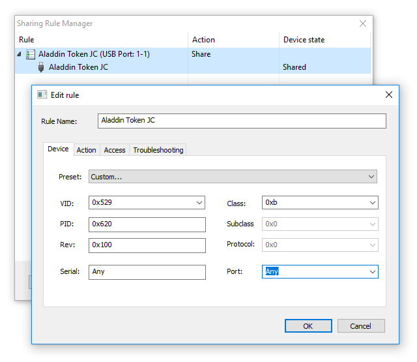Select the Aladdin Token JC child device row
Viewport: 417px width, 362px height.
click(193, 67)
